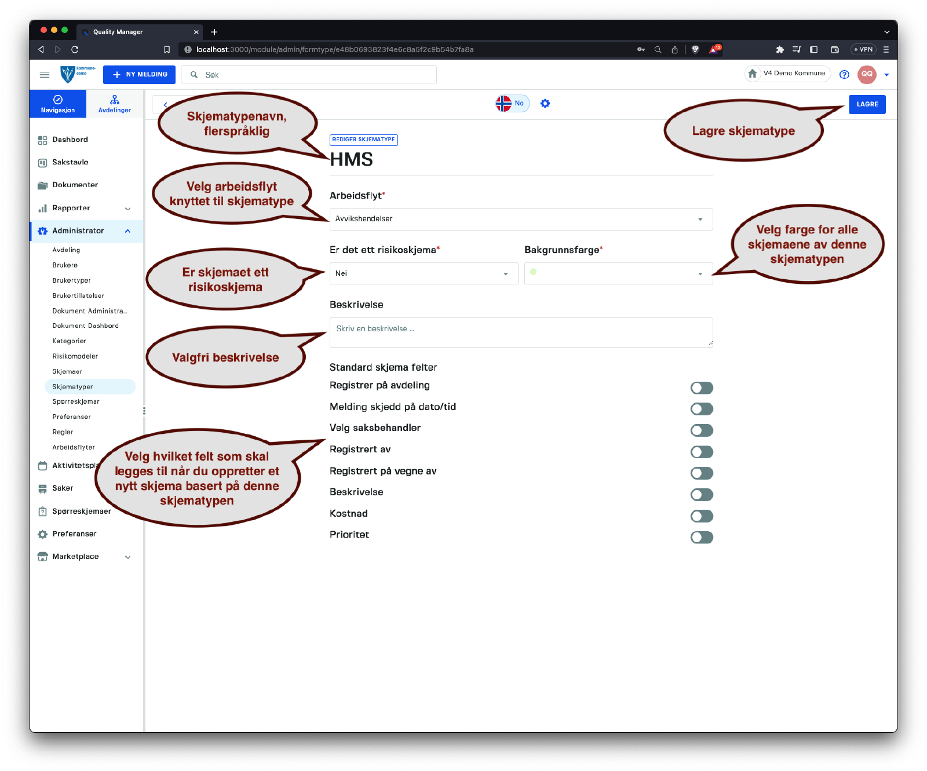This screenshot has height=771, width=927.
Task: Click the LAGRE button
Action: click(867, 104)
